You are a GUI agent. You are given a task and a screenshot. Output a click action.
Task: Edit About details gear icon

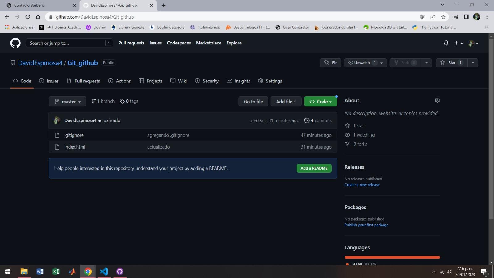(x=437, y=100)
